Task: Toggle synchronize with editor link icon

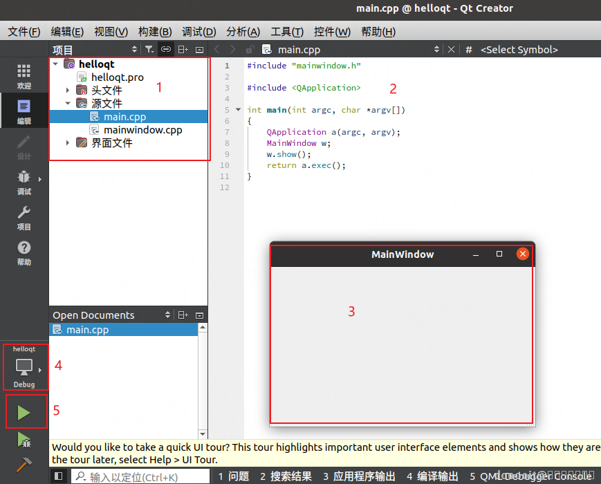Action: (166, 49)
